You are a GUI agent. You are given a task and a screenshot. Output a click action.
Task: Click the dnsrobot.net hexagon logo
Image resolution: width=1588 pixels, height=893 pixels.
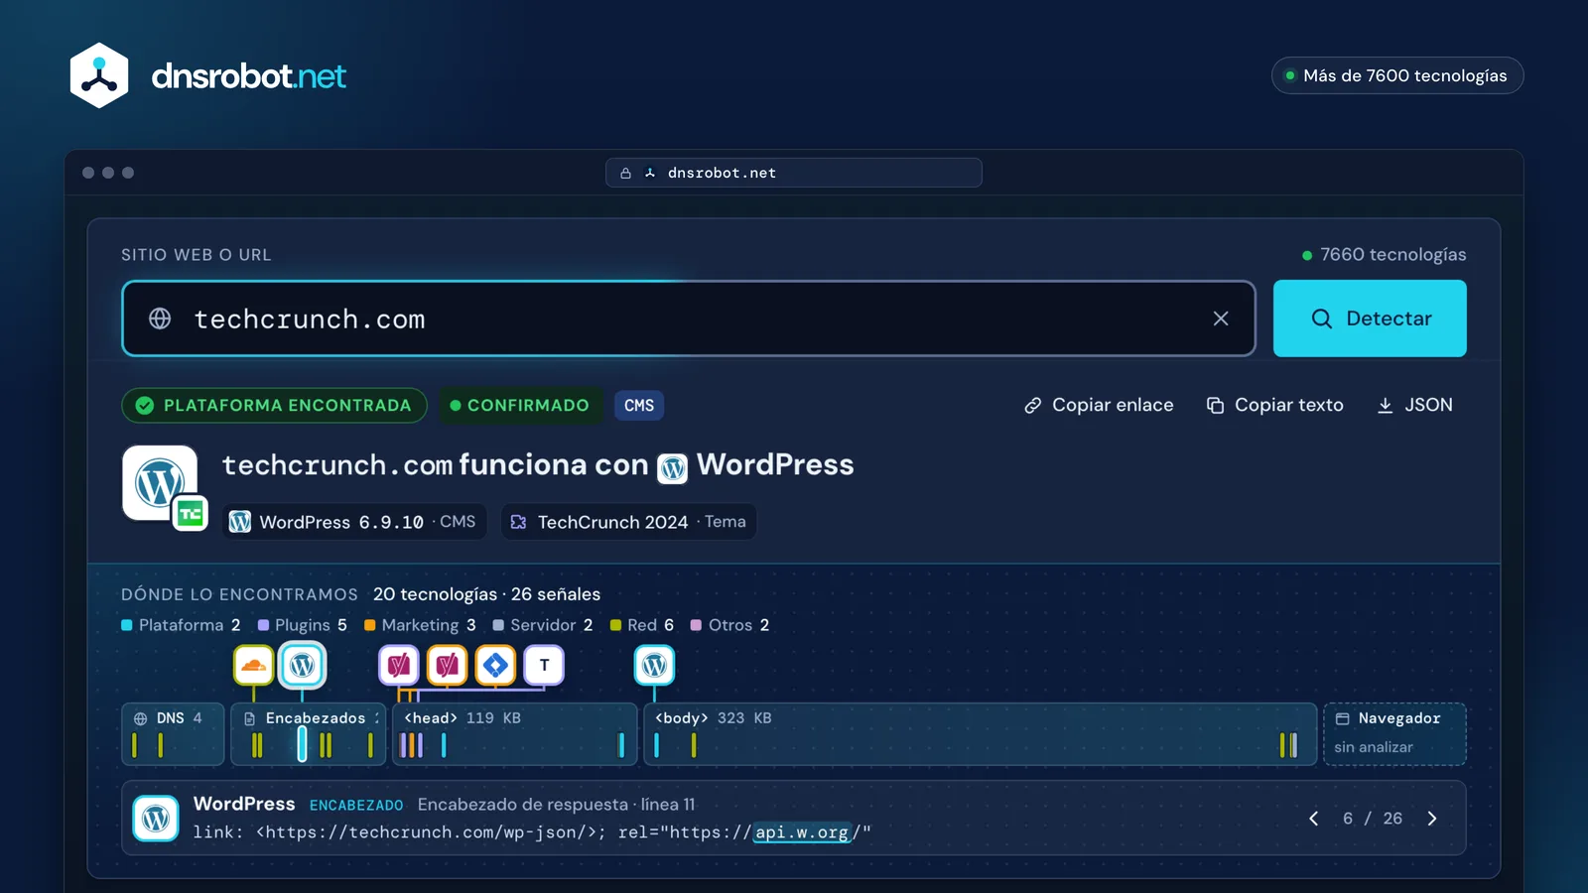click(99, 75)
